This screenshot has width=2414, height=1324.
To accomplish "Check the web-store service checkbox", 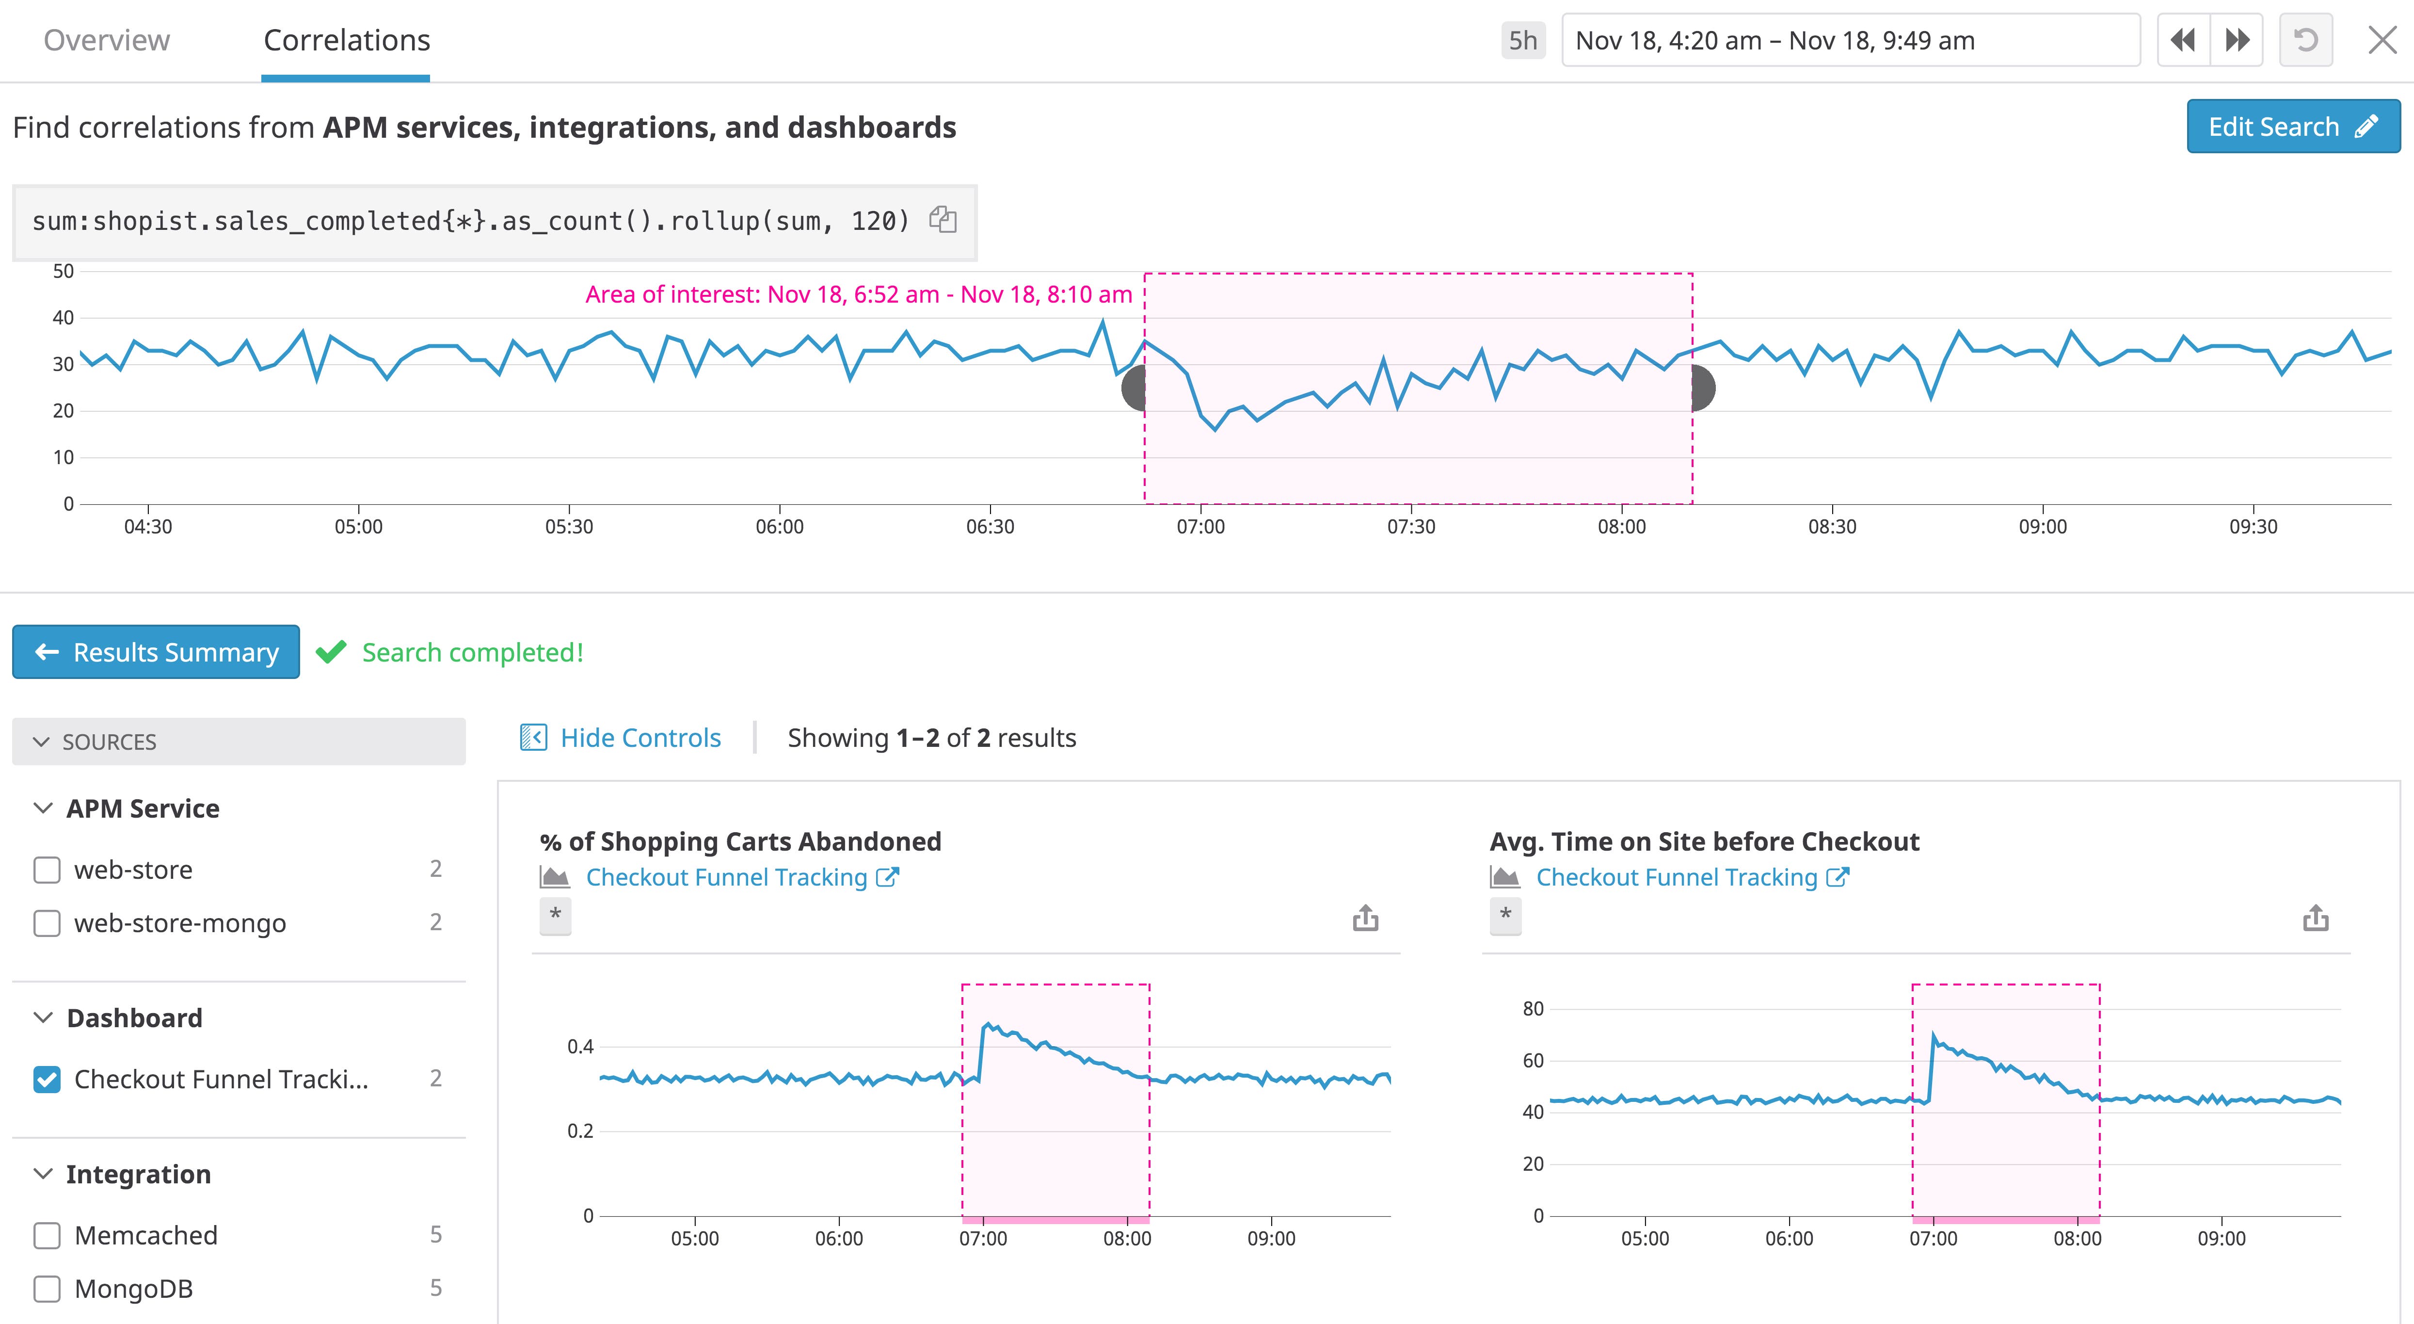I will 47,870.
